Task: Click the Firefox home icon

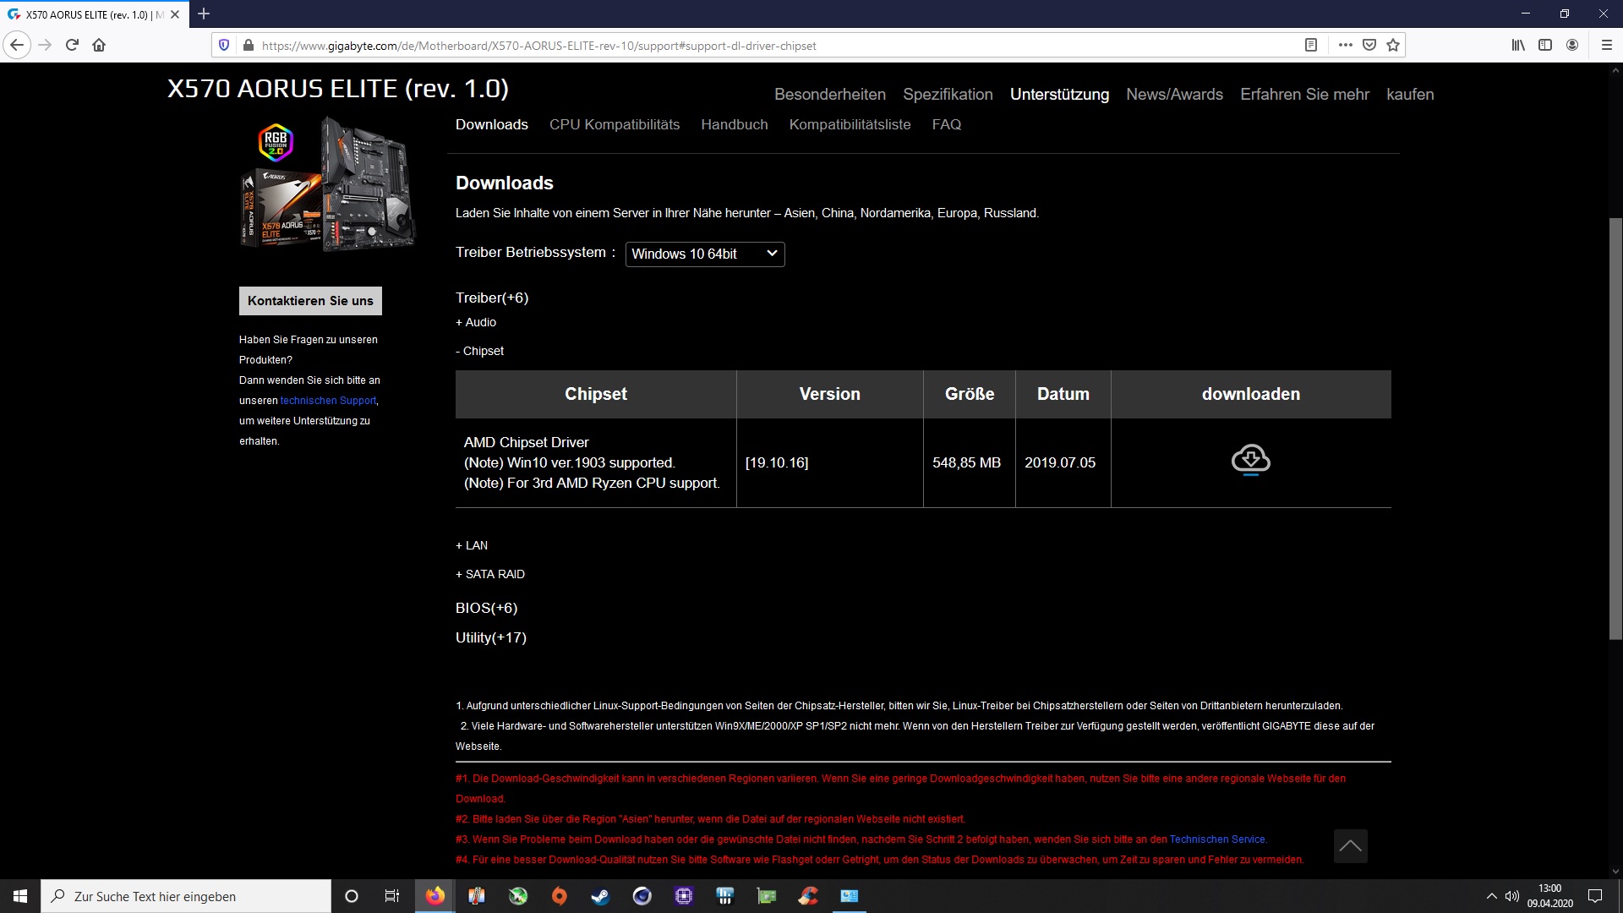Action: tap(99, 46)
